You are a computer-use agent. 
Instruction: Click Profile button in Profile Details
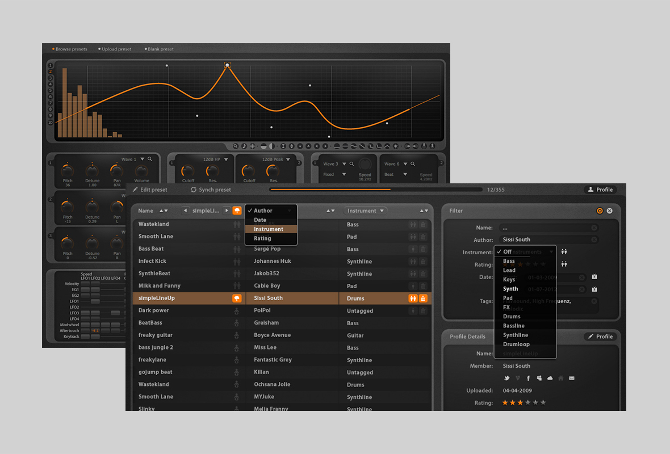[600, 337]
